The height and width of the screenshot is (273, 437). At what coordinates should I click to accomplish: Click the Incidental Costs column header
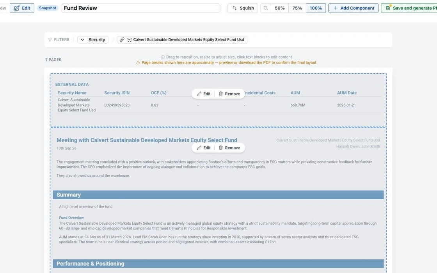click(x=260, y=93)
